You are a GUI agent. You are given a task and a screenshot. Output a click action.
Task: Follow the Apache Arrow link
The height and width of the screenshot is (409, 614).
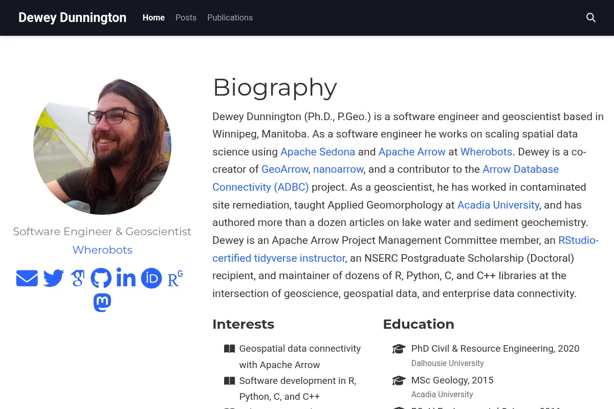pos(412,152)
